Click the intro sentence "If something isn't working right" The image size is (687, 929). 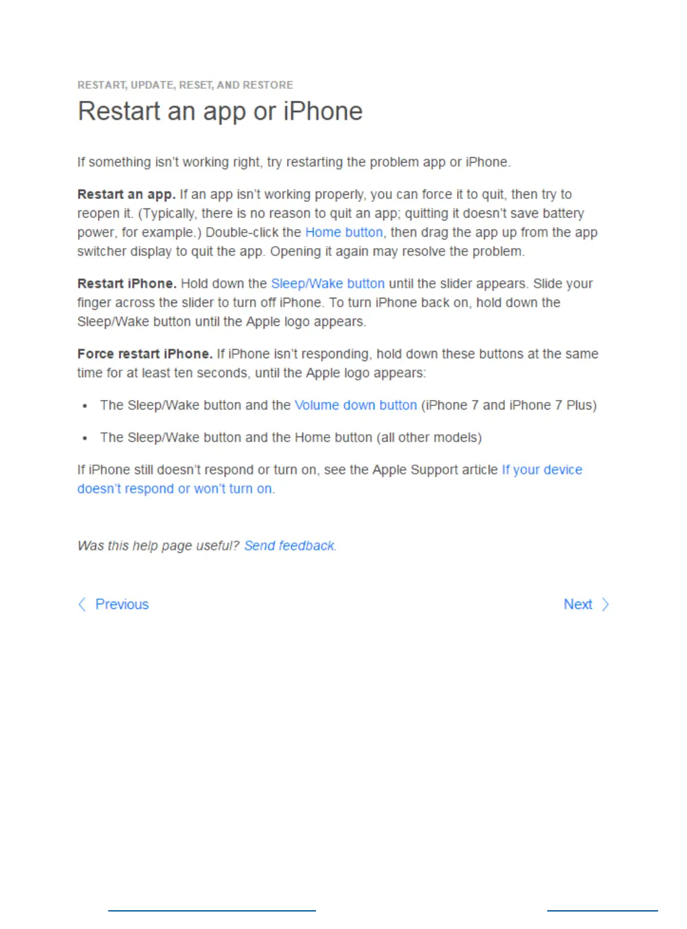click(x=294, y=162)
